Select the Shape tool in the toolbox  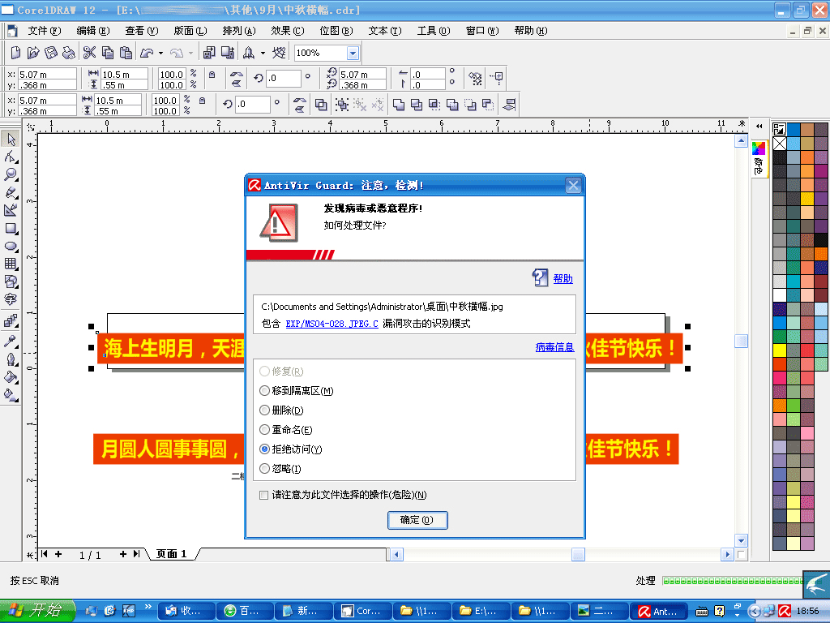[x=11, y=157]
